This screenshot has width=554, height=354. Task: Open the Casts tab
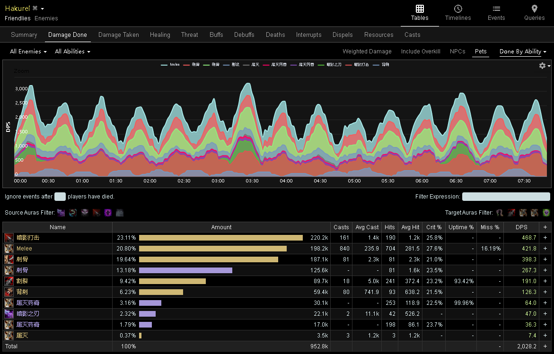[x=413, y=35]
